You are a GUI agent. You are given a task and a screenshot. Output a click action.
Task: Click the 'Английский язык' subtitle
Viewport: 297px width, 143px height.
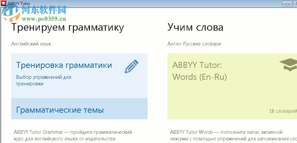[x=31, y=44]
